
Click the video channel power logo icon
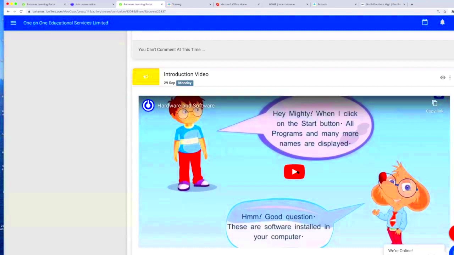[148, 105]
